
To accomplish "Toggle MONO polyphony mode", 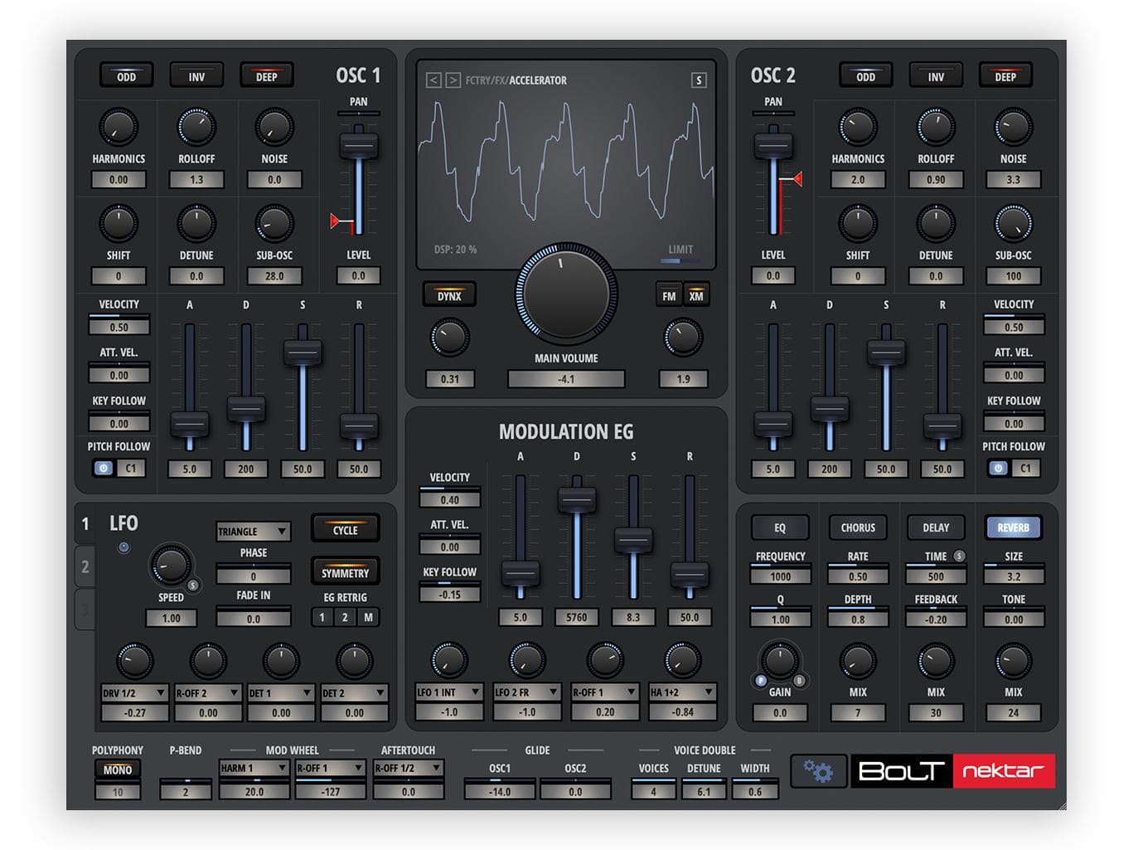I will (118, 770).
